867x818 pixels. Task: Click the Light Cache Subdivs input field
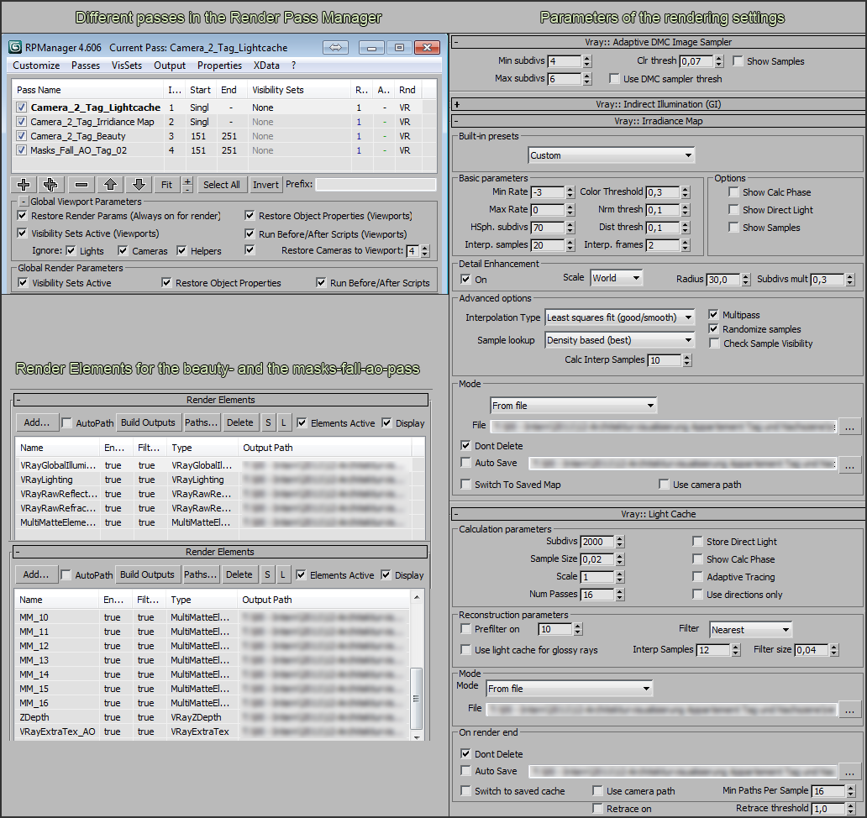(x=596, y=542)
